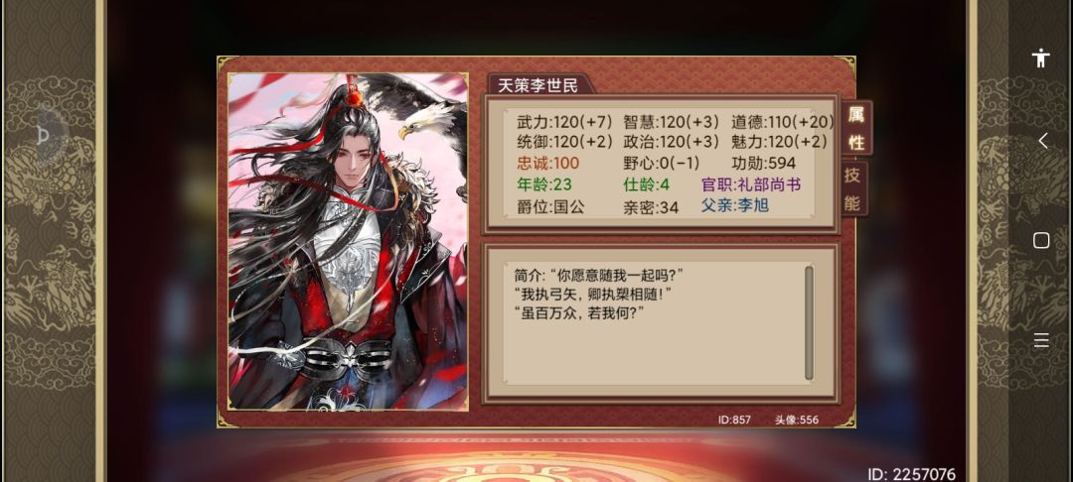
Task: Switch to the 技能 tab
Action: coord(852,189)
